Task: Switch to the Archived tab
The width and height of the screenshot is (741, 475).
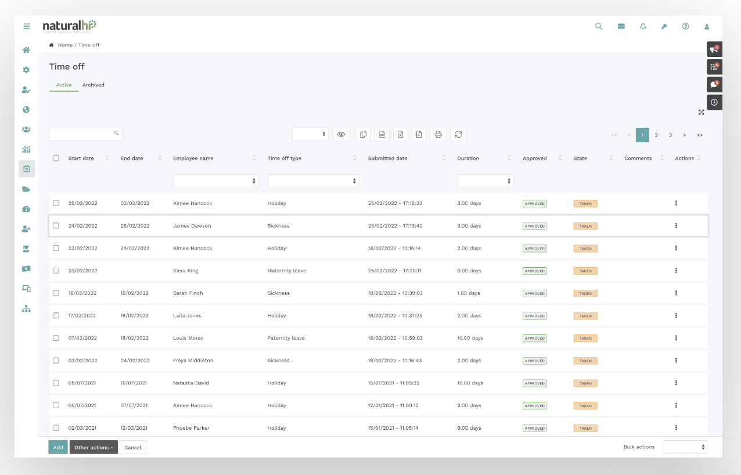Action: [93, 85]
